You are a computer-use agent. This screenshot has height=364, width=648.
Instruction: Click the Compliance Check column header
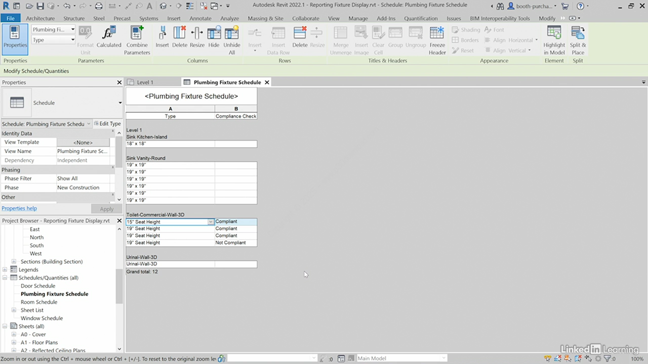tap(236, 116)
